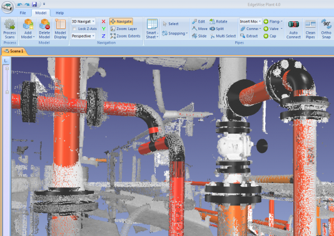Switch to the Help ribbon tab
Viewport: 334px width, 236px height.
point(59,12)
